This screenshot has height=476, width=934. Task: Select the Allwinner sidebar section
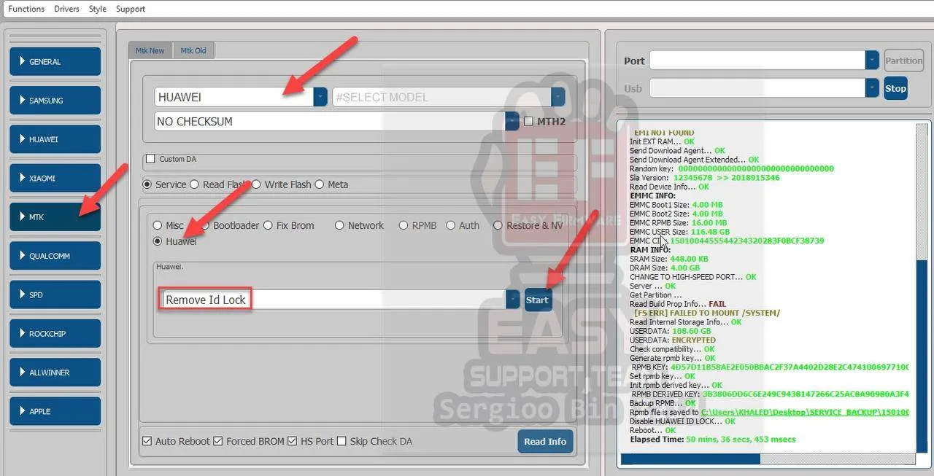(x=55, y=372)
